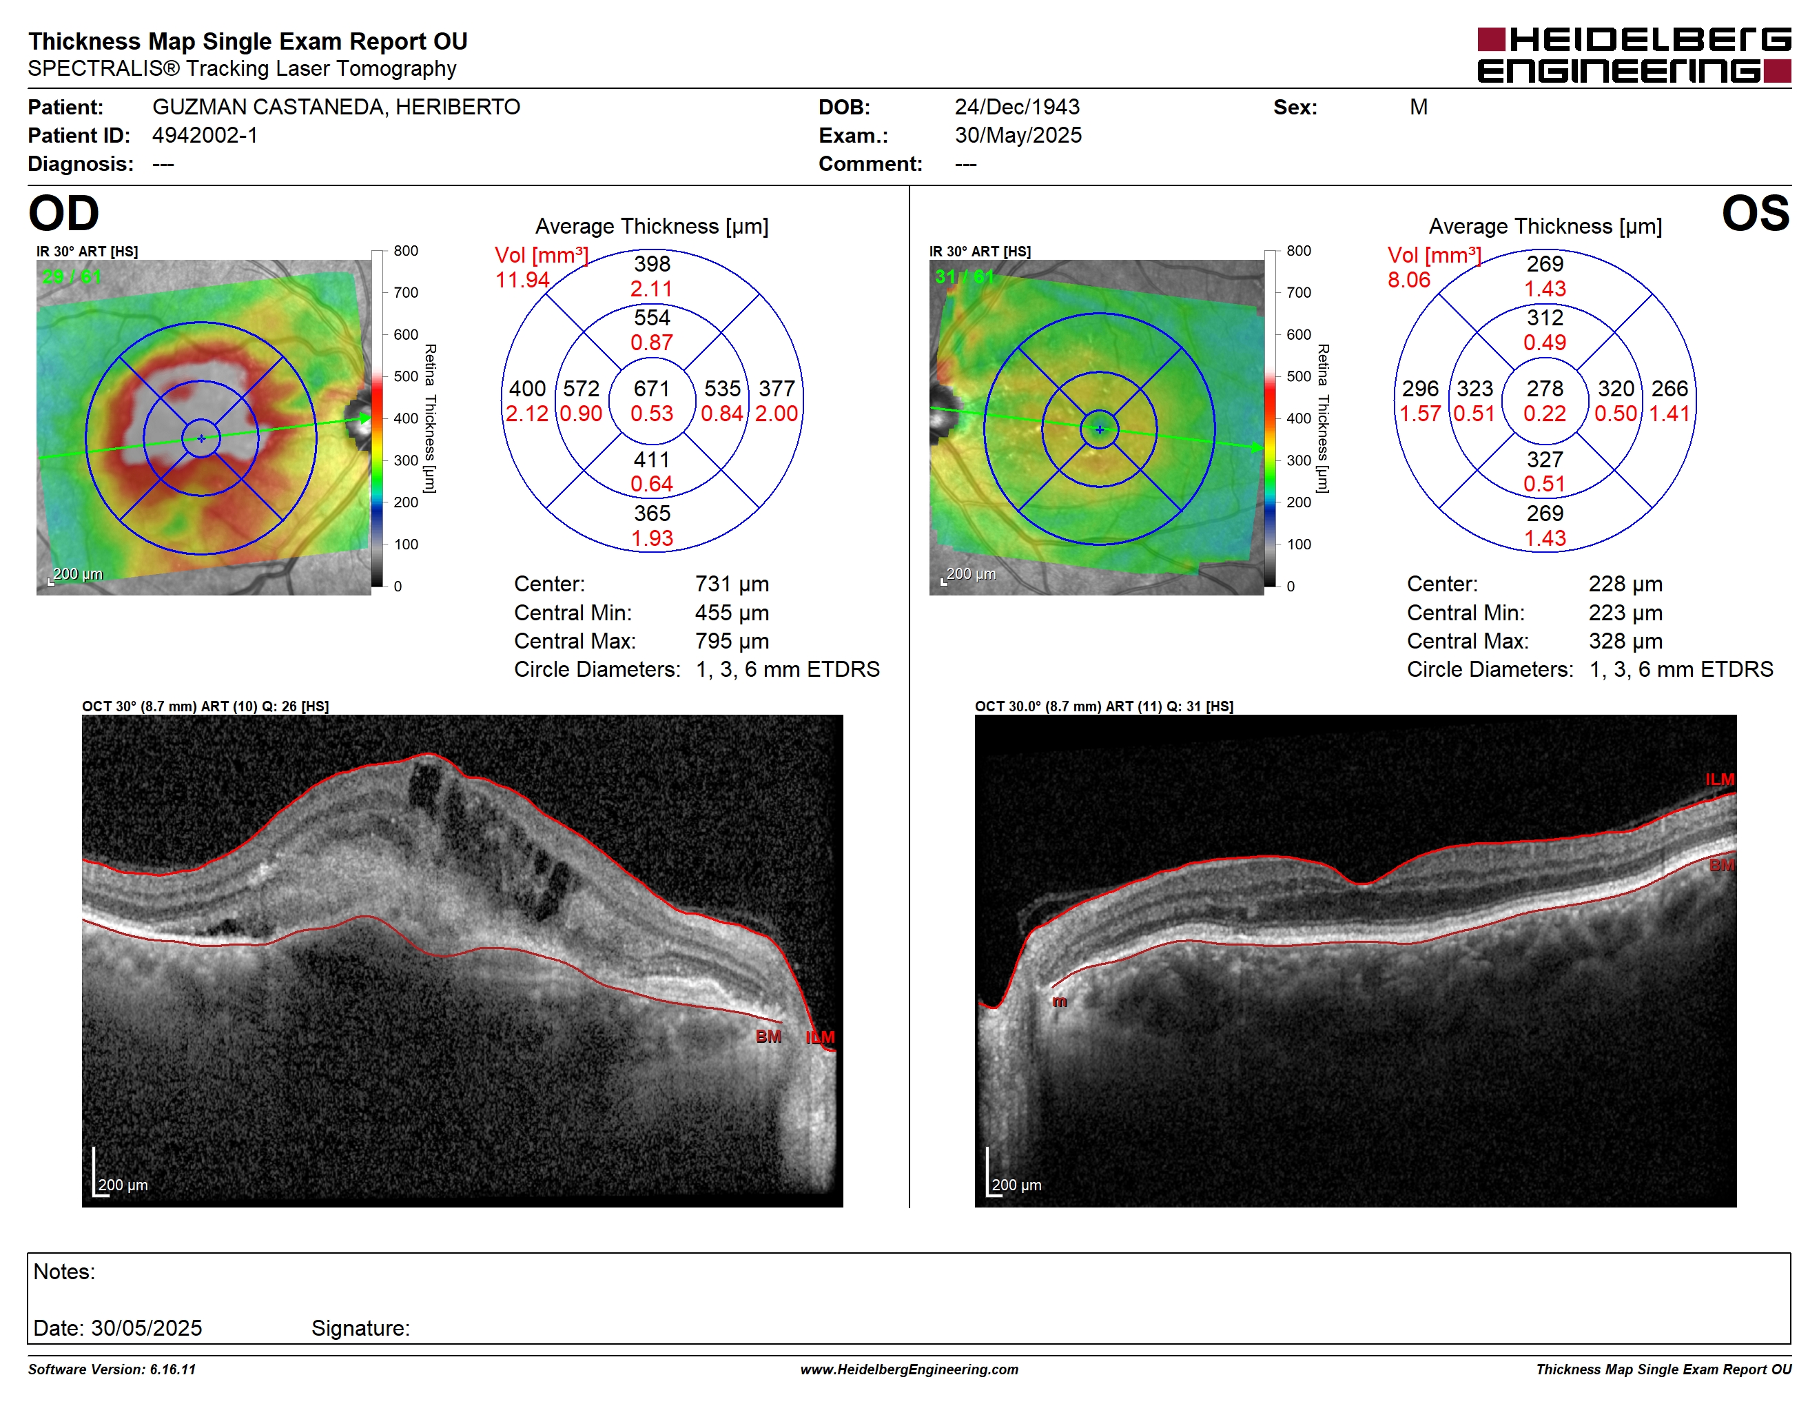
Task: Click the Patient ID 4942002-1
Action: click(x=205, y=136)
